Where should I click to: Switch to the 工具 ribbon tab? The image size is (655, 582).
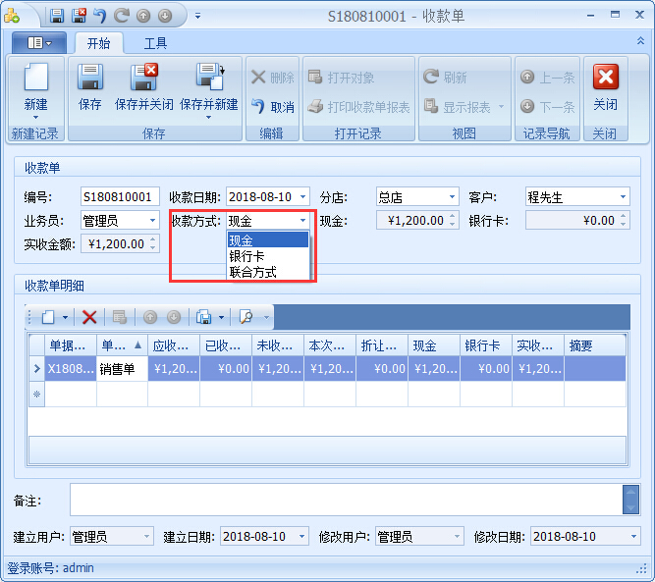[155, 43]
